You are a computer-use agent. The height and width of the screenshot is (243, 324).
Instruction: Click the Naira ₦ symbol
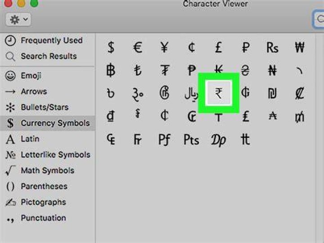272,71
